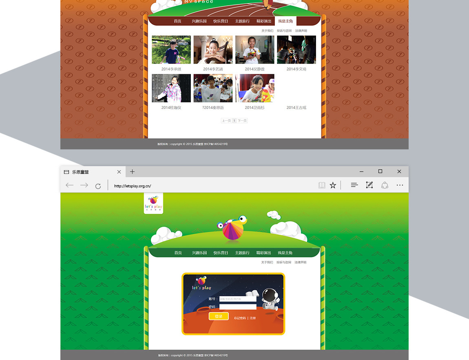The height and width of the screenshot is (360, 469).
Task: Click the yellow 登录 login button
Action: point(219,316)
